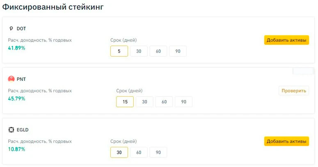
Task: Choose 60 days term for DOT
Action: [158, 51]
